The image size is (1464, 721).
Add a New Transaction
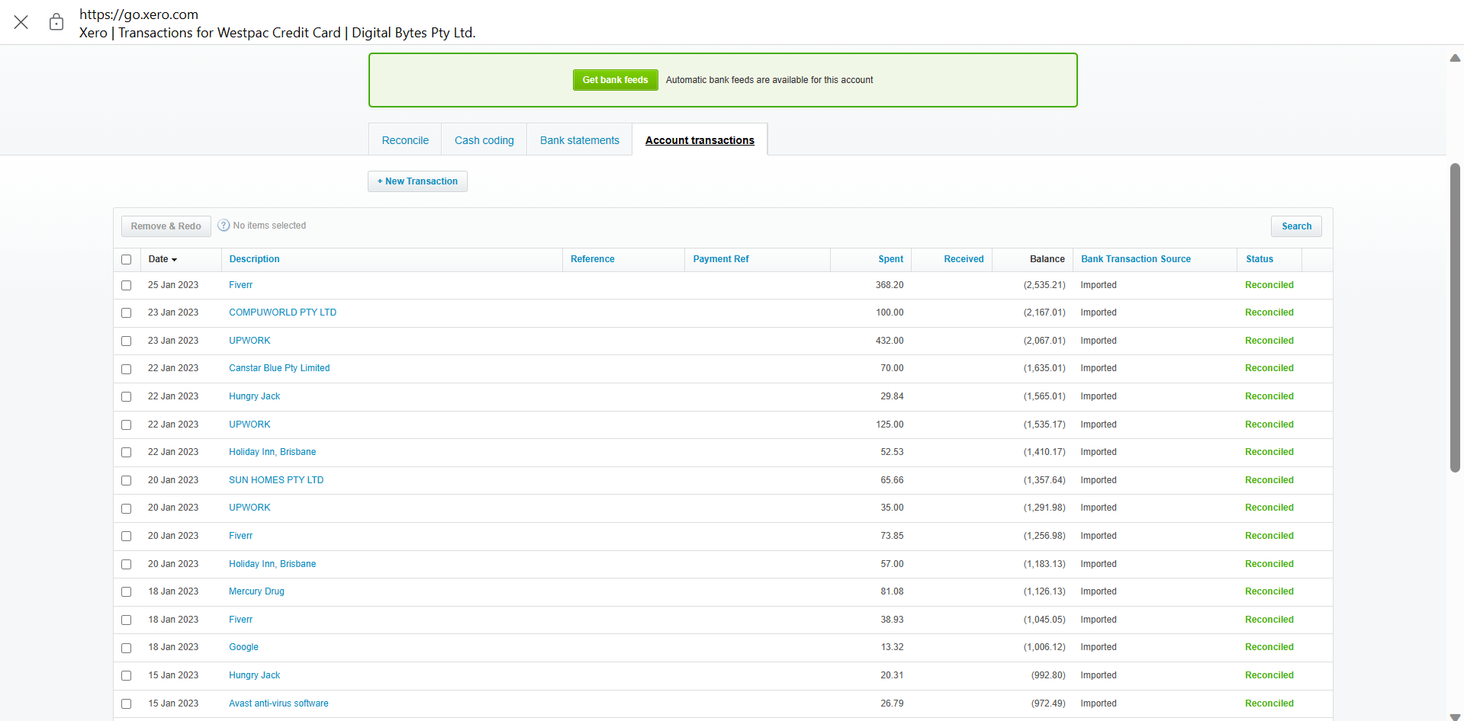(x=417, y=181)
